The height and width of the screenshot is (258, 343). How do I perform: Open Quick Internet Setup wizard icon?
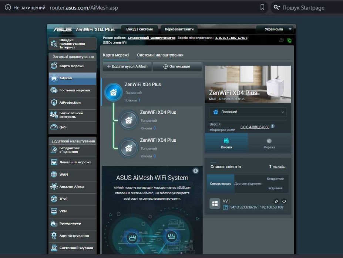(x=54, y=44)
